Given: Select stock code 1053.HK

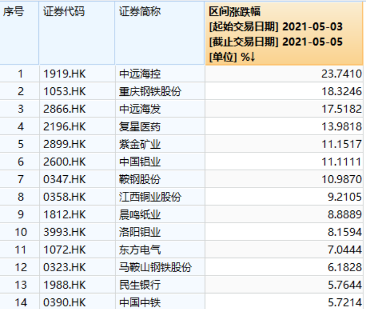Looking at the screenshot, I should 64,92.
